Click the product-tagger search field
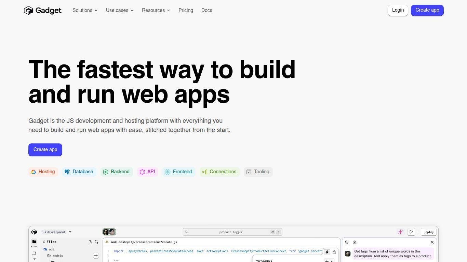This screenshot has width=467, height=262. pyautogui.click(x=231, y=232)
